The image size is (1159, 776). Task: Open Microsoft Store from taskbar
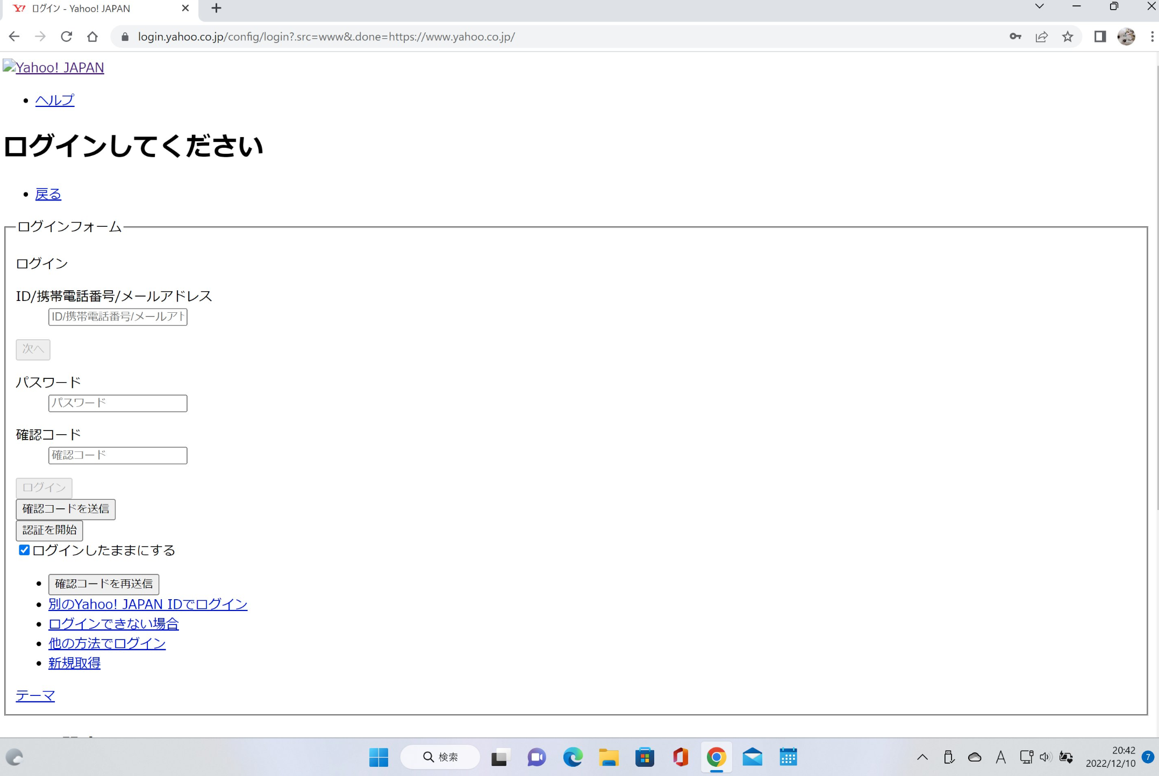645,757
